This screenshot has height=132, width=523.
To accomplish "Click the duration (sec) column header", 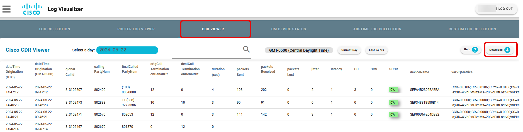I will coord(218,72).
